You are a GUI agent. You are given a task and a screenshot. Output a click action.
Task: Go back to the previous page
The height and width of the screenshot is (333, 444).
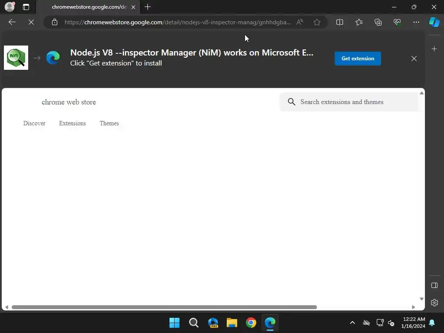[x=12, y=22]
